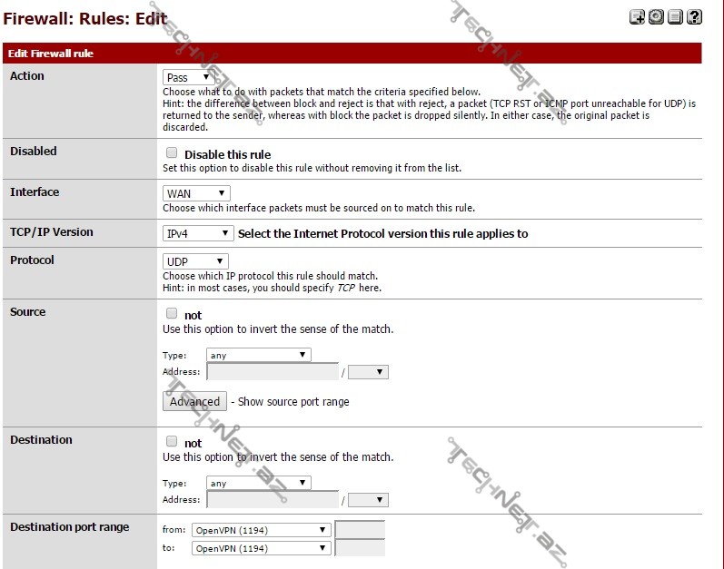The height and width of the screenshot is (569, 724).
Task: Click the Source Address input field
Action: (273, 372)
